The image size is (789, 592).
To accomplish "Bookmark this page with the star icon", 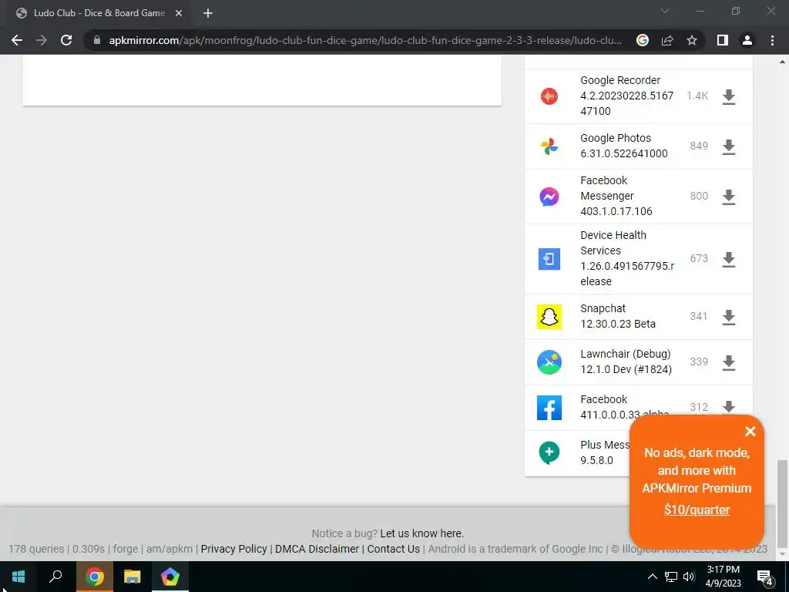I will (692, 40).
